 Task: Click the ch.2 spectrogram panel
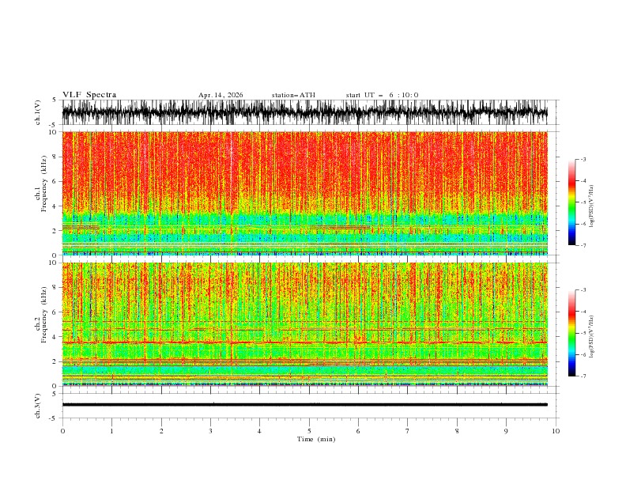point(305,324)
